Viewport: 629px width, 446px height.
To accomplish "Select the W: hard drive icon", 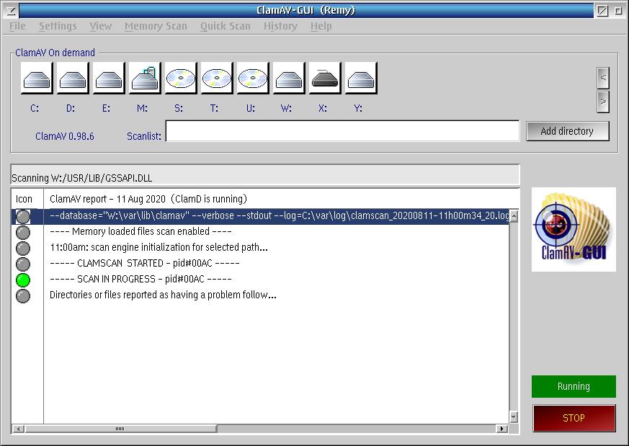I will 289,79.
